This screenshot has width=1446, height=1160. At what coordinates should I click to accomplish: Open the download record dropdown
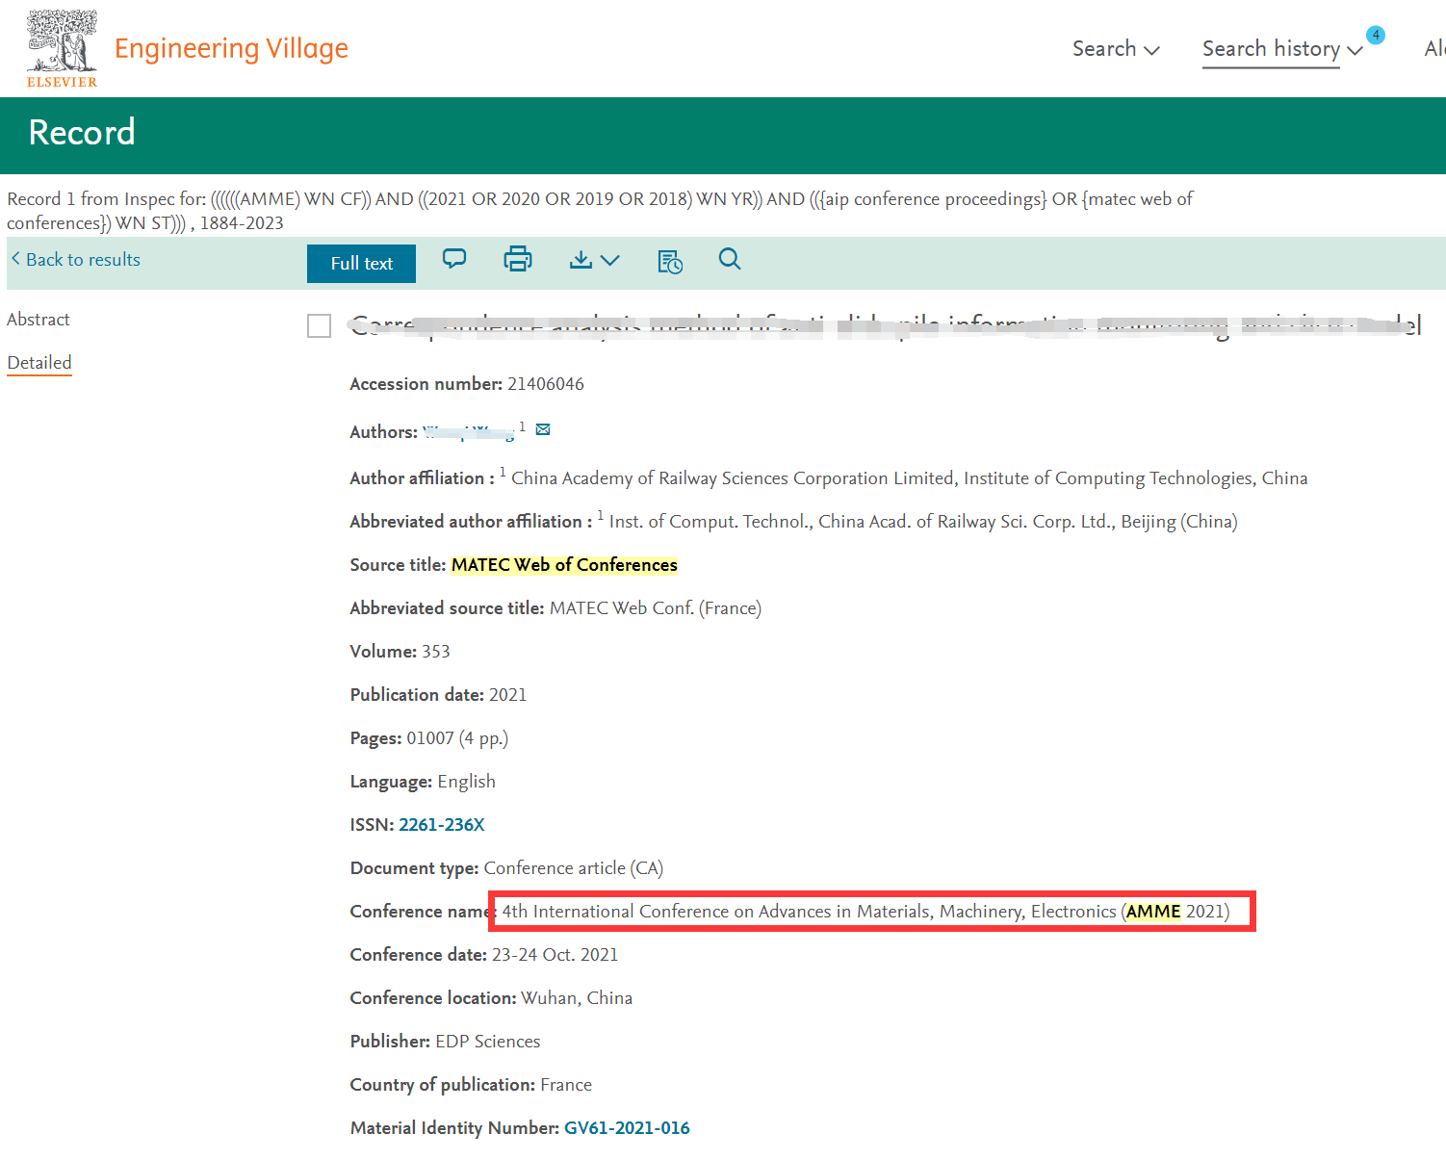pyautogui.click(x=594, y=260)
